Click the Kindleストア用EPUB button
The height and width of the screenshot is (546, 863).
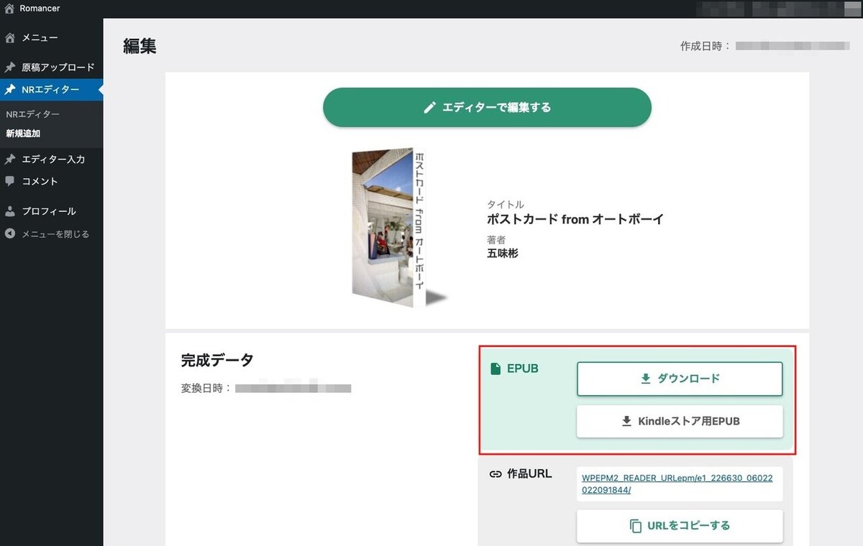coord(679,422)
